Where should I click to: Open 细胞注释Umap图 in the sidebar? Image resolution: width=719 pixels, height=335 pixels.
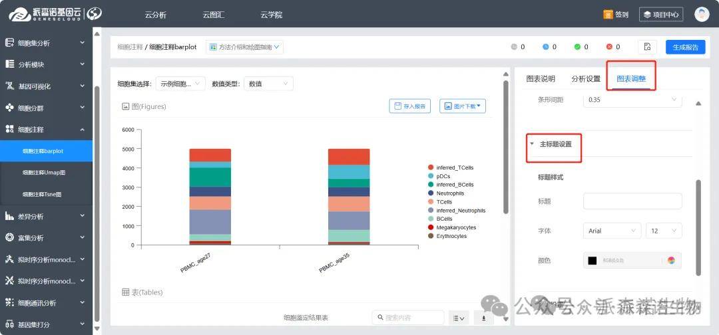point(44,172)
